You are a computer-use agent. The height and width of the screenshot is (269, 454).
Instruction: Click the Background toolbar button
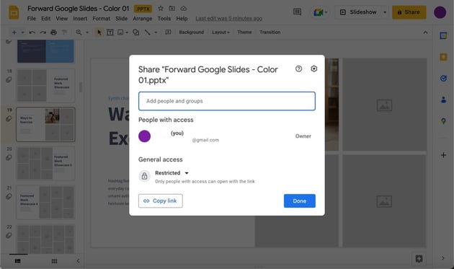point(192,32)
